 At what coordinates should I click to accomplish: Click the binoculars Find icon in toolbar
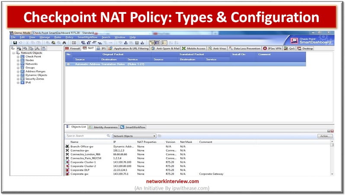[x=64, y=43]
